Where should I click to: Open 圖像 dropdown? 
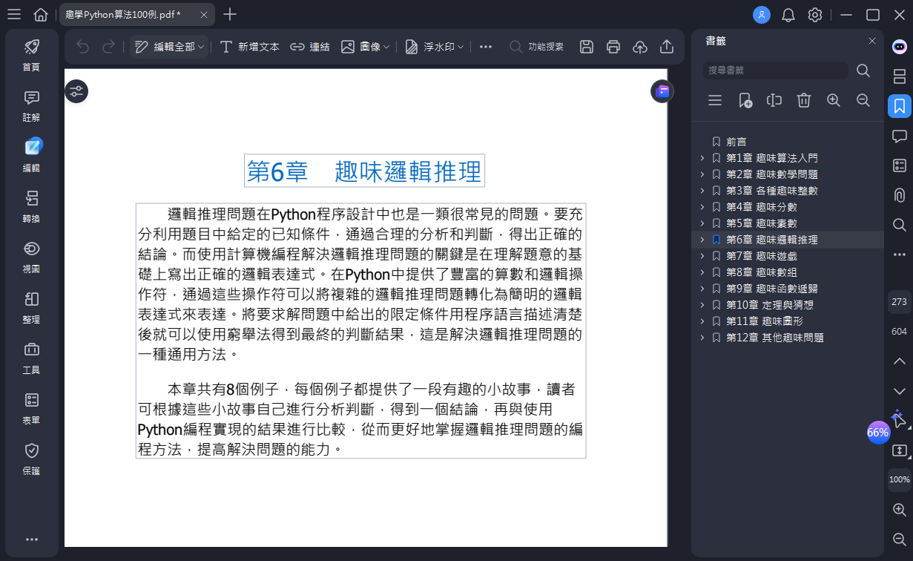pos(365,47)
